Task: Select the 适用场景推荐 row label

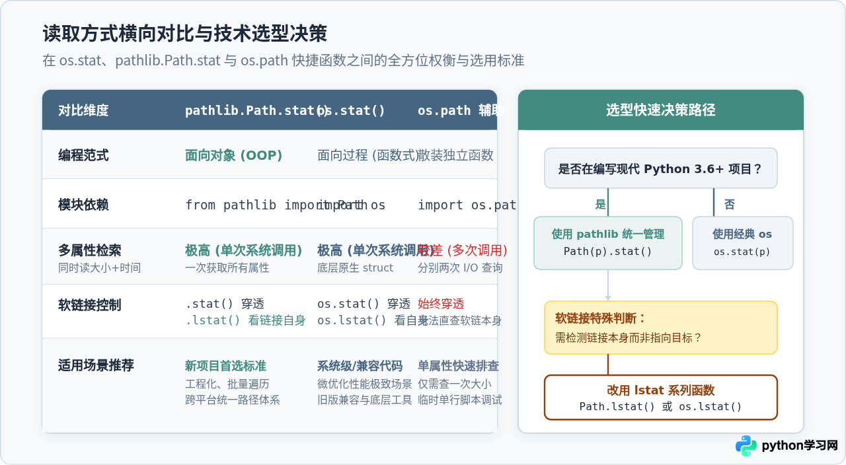Action: point(96,365)
